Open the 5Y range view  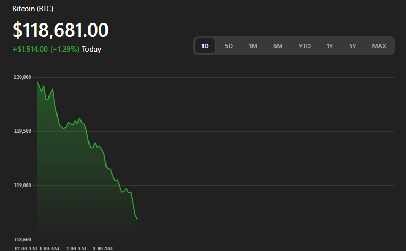click(352, 46)
